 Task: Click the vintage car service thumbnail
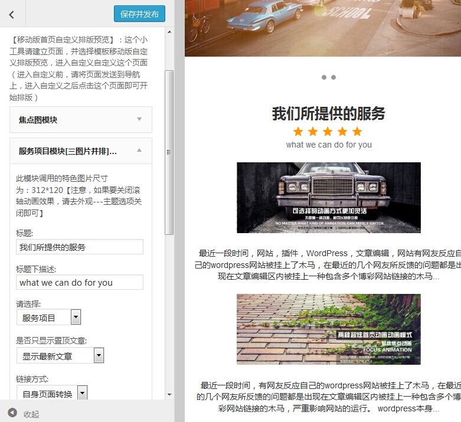pos(328,198)
